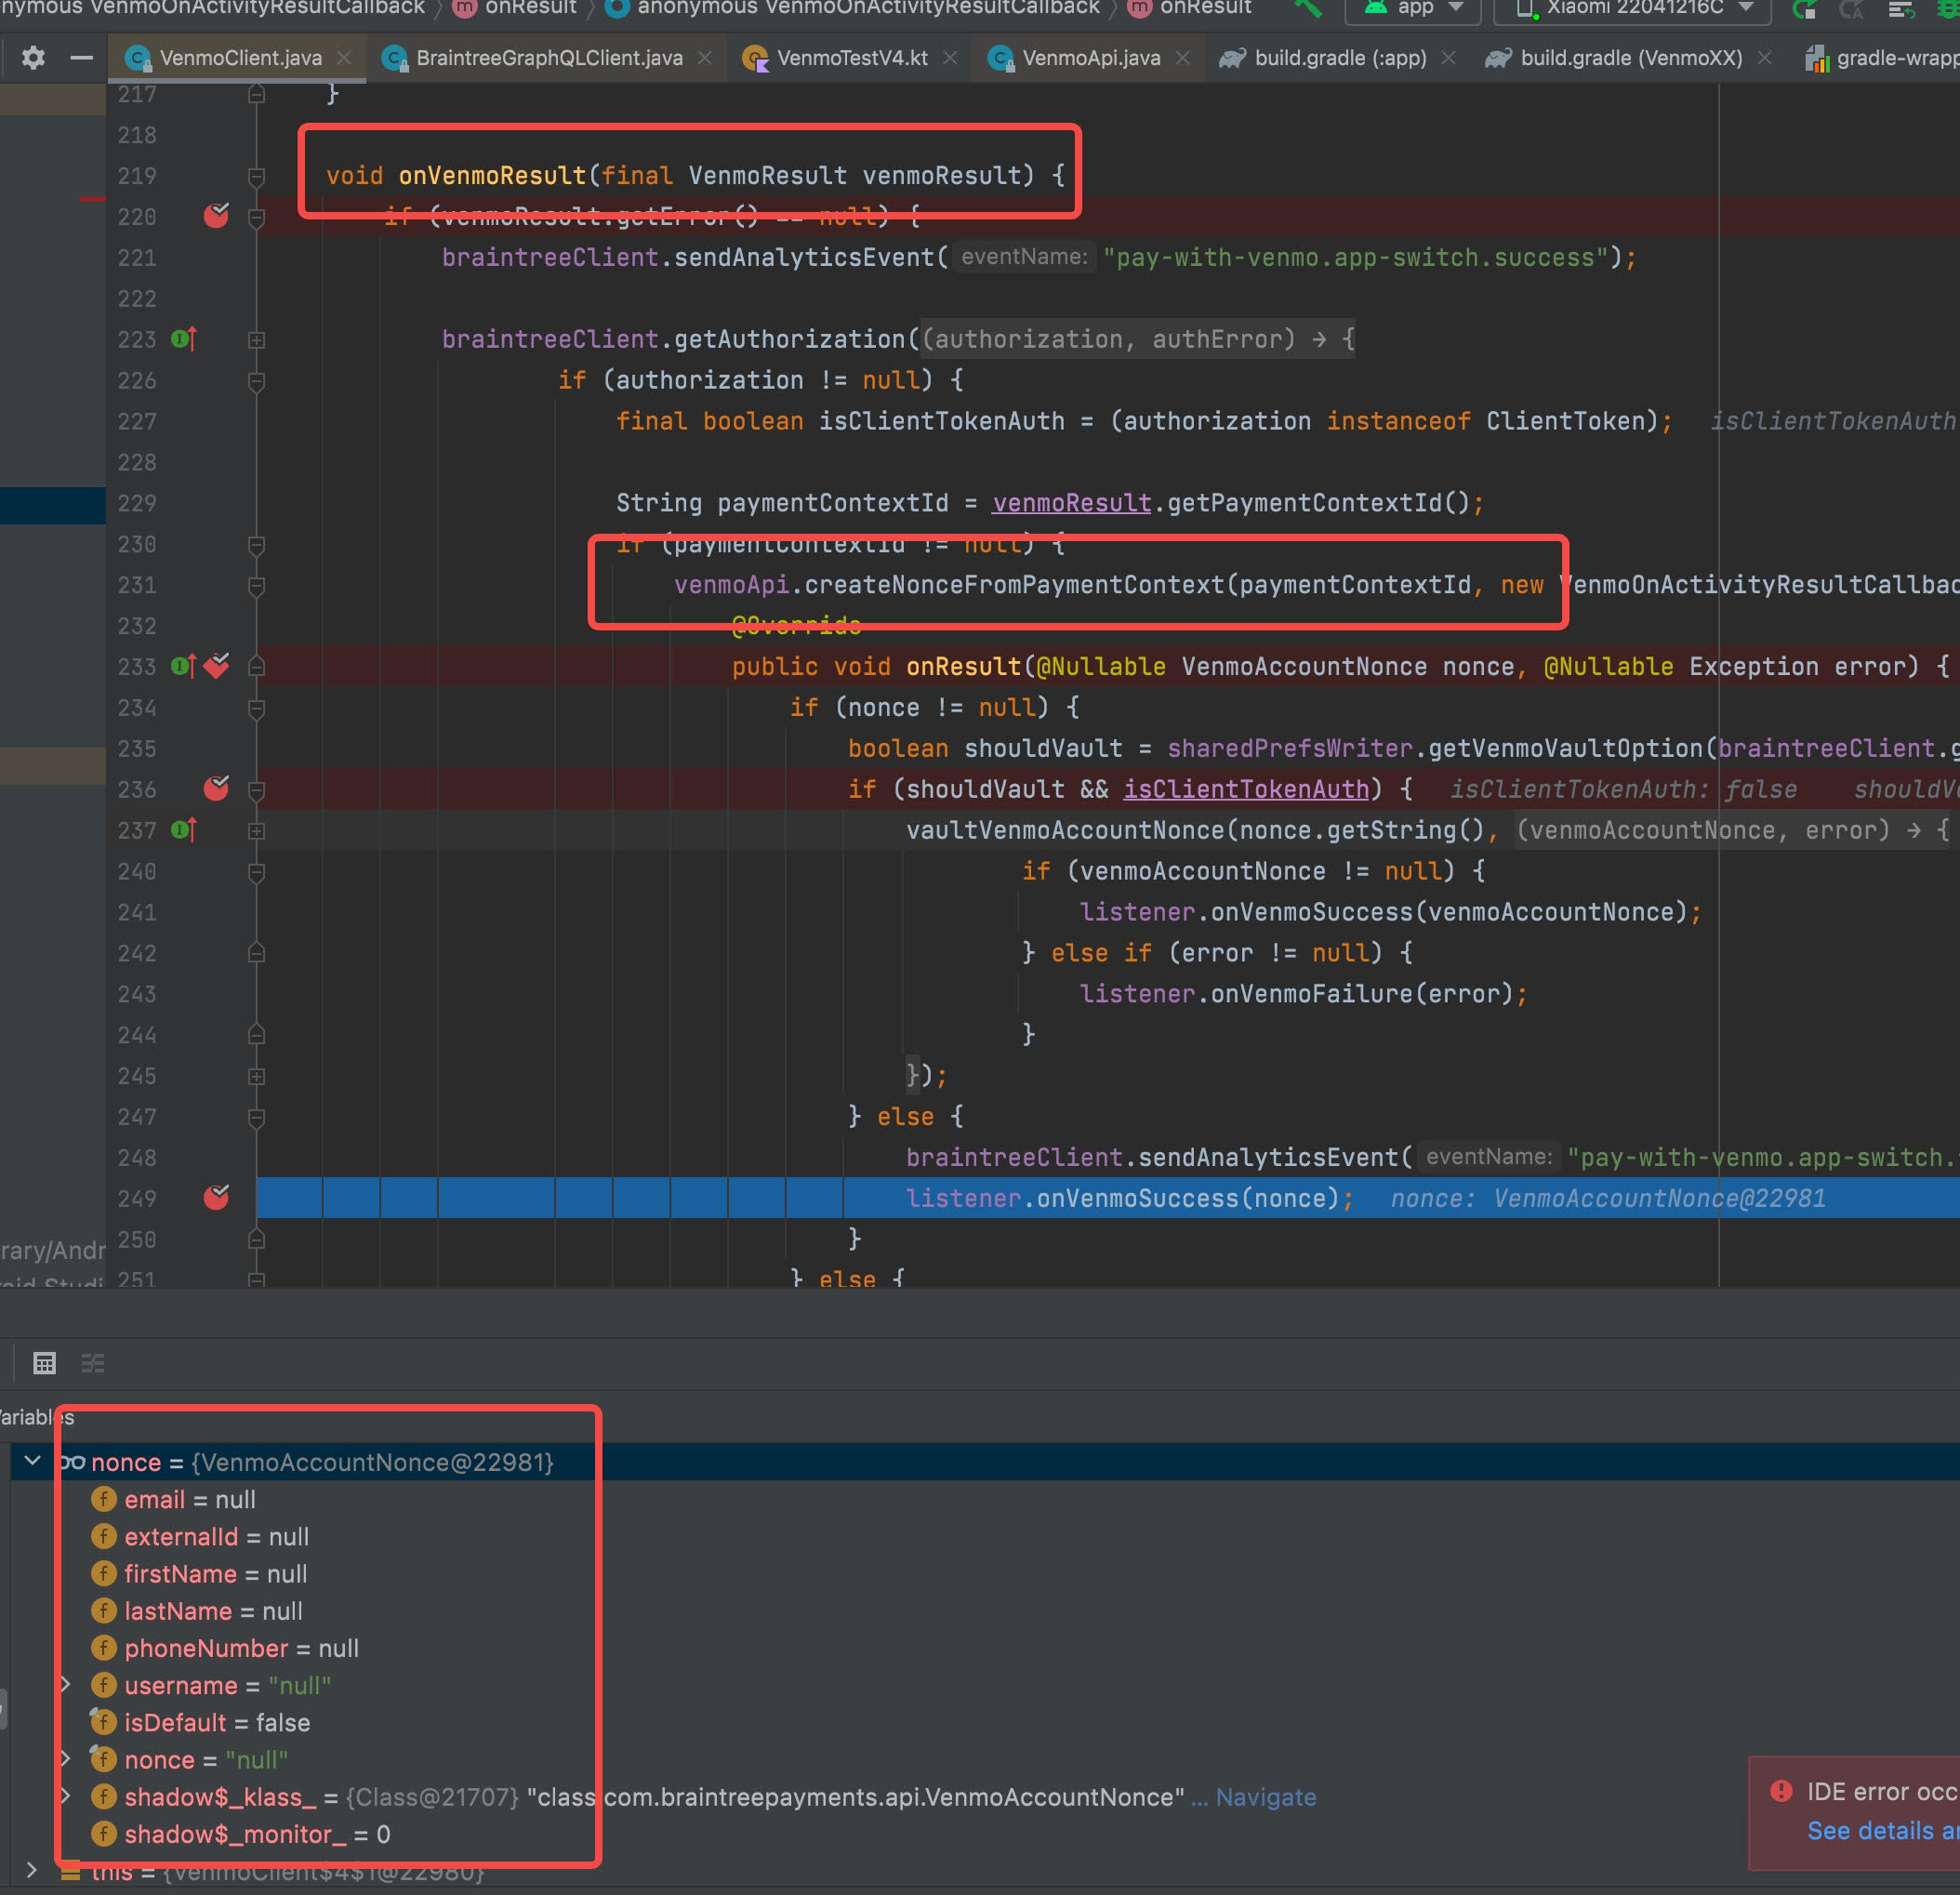Click the hide panel minus icon
Screen dimensions: 1960x1895
tap(82, 58)
